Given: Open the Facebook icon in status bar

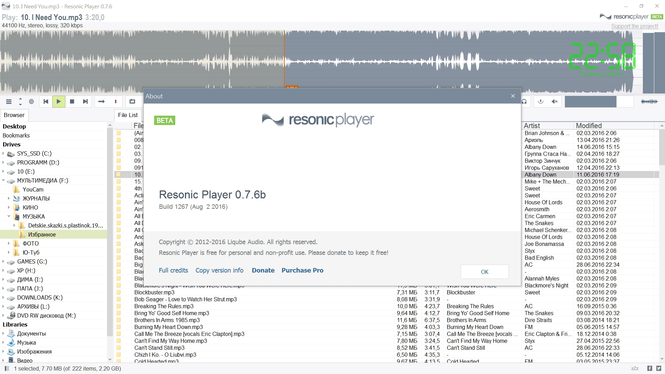Looking at the screenshot, I should (x=649, y=368).
